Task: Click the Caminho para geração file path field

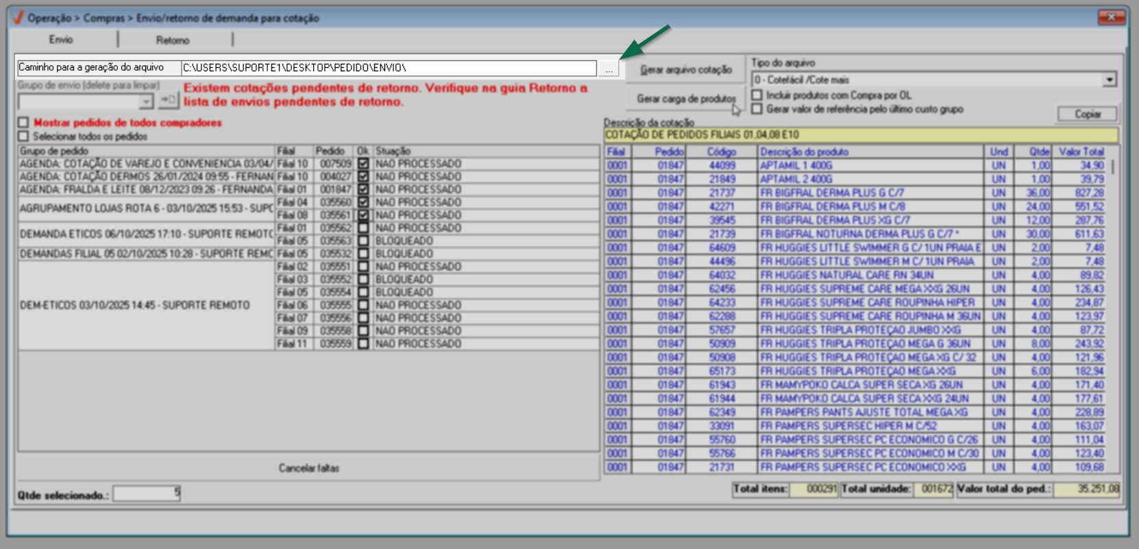Action: [388, 68]
